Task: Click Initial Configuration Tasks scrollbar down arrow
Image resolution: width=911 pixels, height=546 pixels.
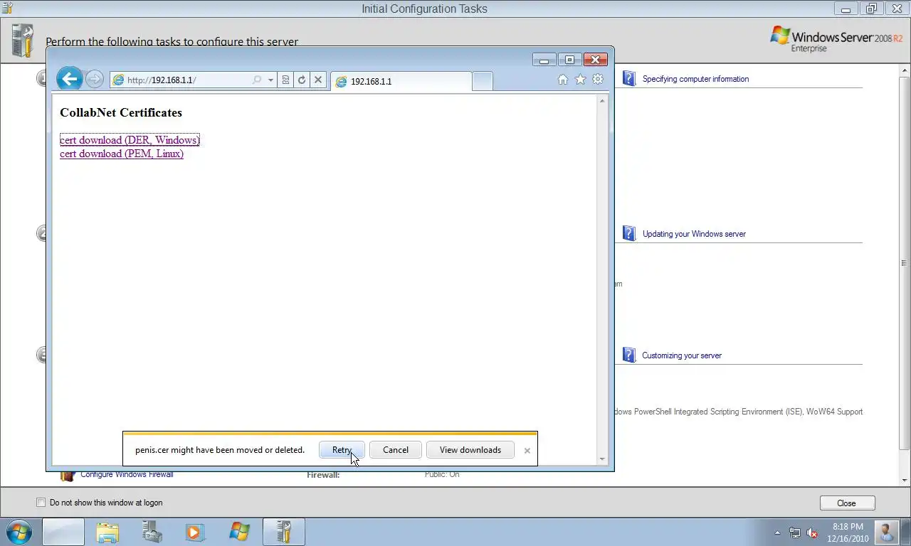Action: [x=905, y=481]
